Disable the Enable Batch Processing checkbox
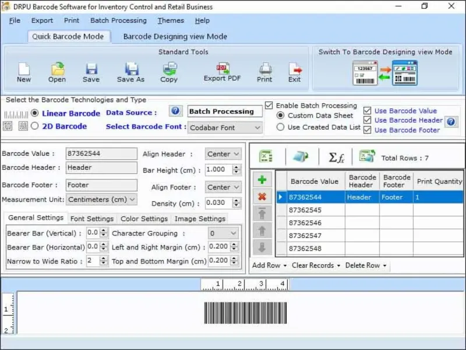Screen dimensions: 466x350 click(x=269, y=106)
